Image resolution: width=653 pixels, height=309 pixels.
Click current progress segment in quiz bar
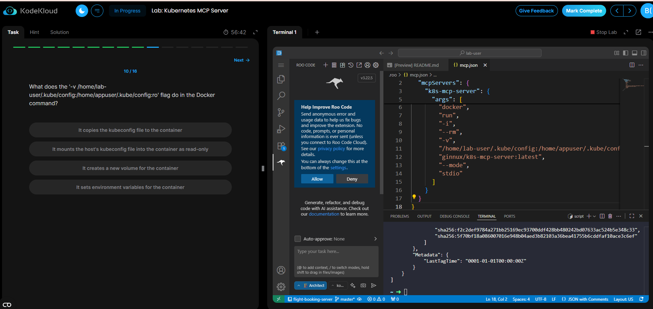pyautogui.click(x=153, y=47)
